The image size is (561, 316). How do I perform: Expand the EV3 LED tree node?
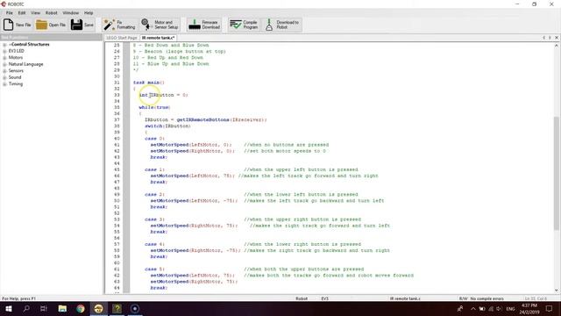pos(4,51)
